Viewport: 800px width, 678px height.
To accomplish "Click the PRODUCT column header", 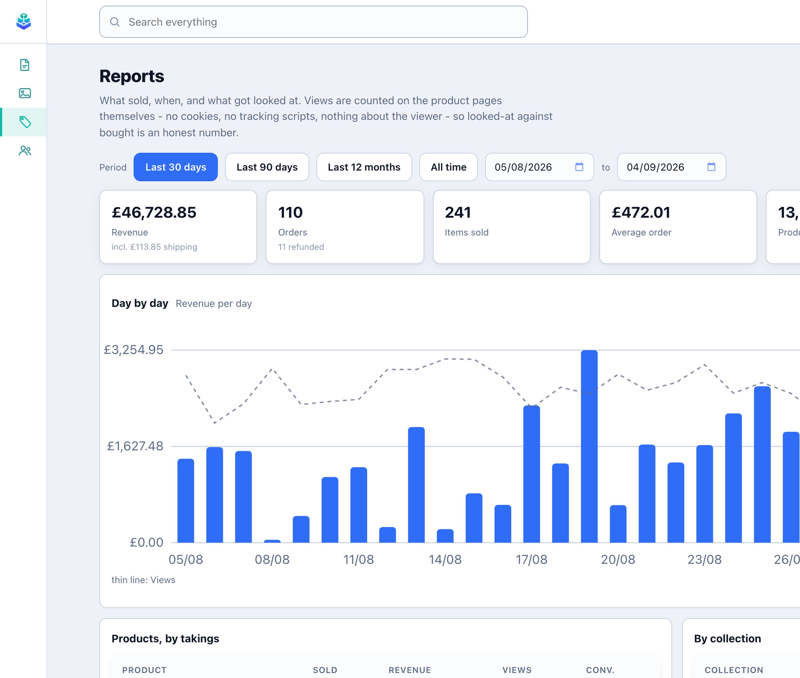I will pos(145,670).
